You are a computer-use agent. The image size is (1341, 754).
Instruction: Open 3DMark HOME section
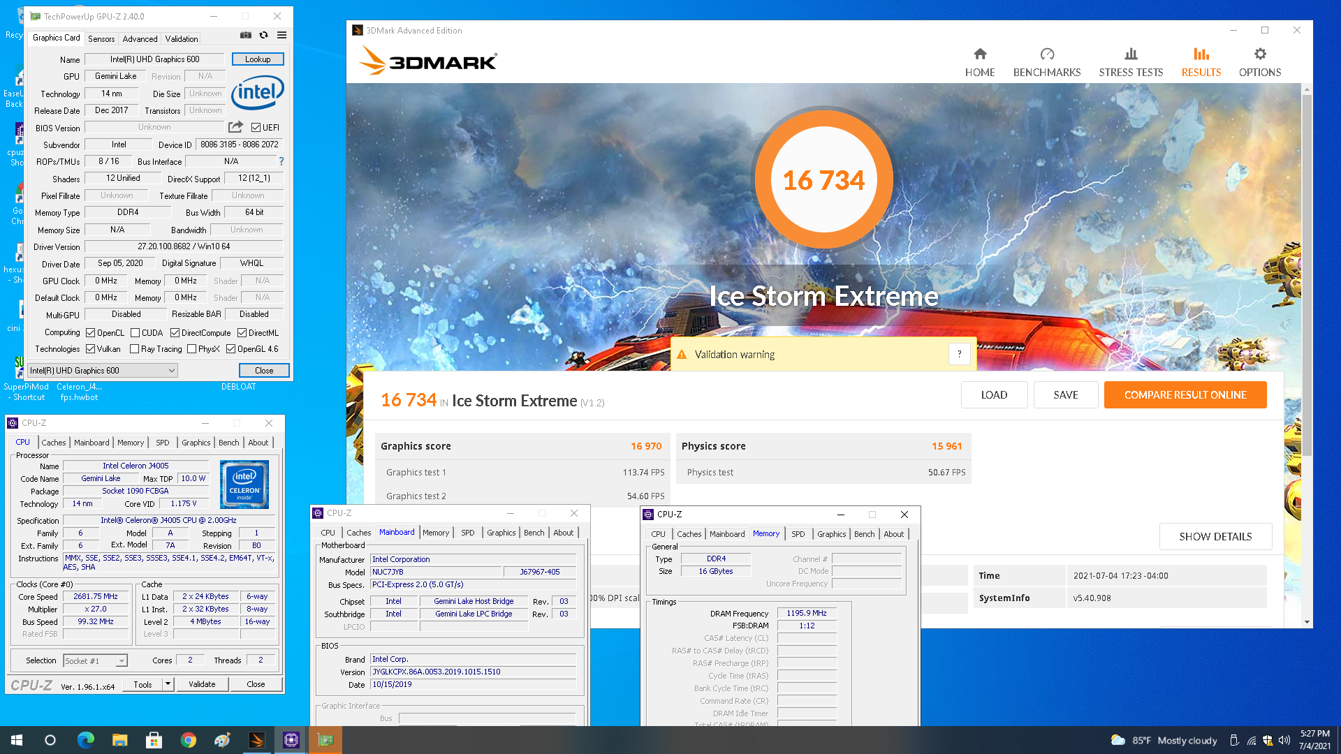coord(980,62)
